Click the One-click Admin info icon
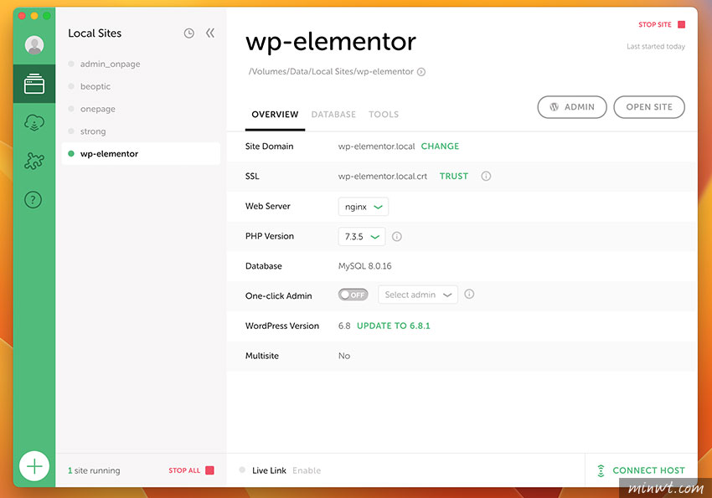This screenshot has height=498, width=712. [469, 294]
